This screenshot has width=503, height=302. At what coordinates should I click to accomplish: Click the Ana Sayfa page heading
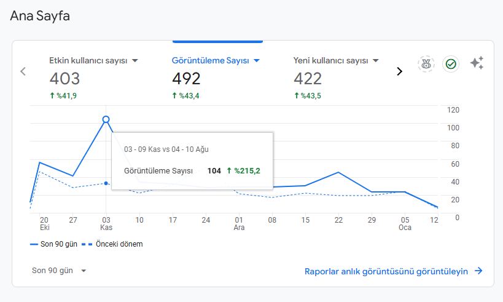point(40,16)
